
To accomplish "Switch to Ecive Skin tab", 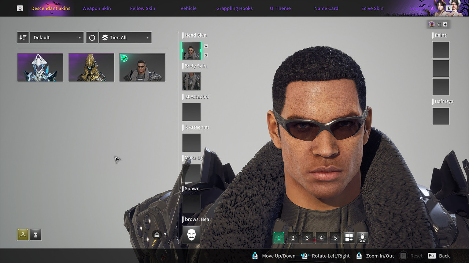I will click(x=372, y=8).
